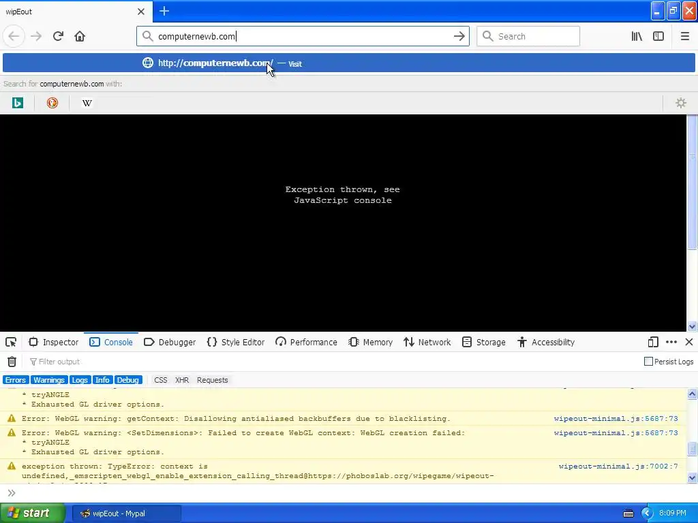Switch to the Inspector tab

pyautogui.click(x=54, y=342)
